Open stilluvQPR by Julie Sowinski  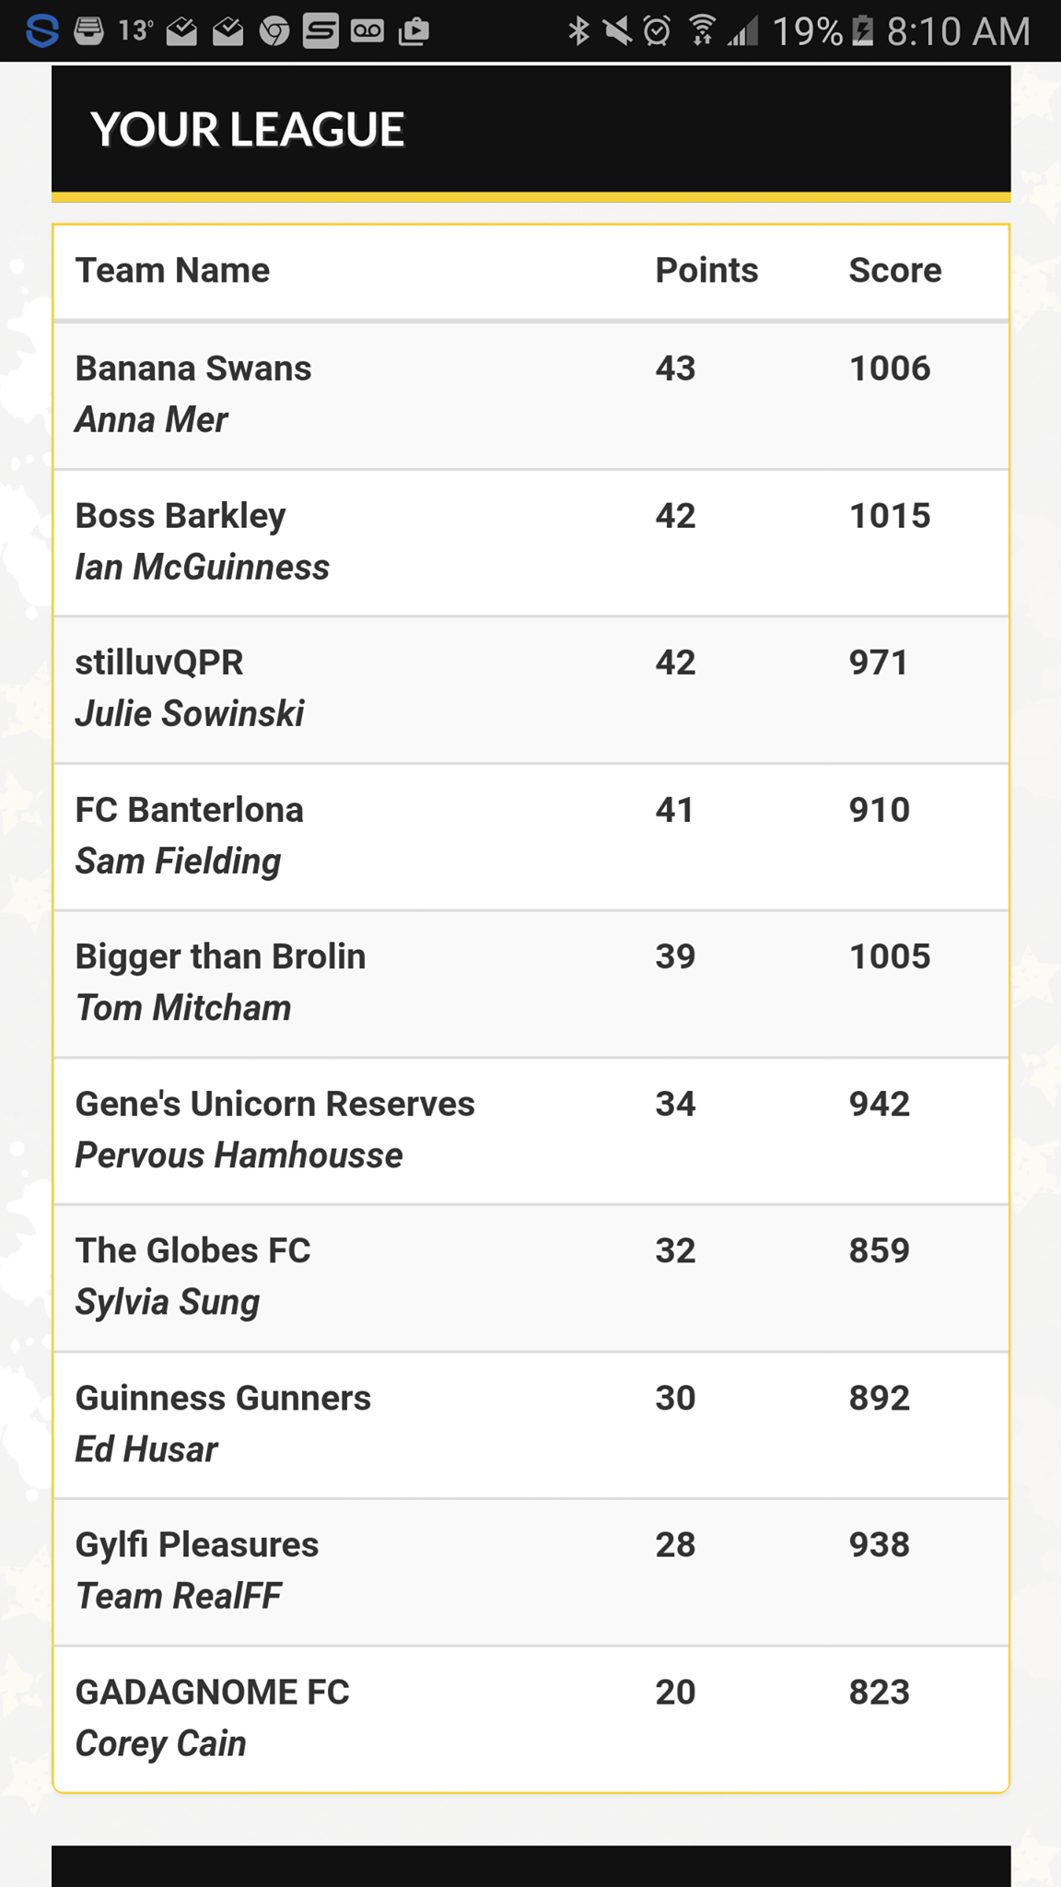coord(531,689)
